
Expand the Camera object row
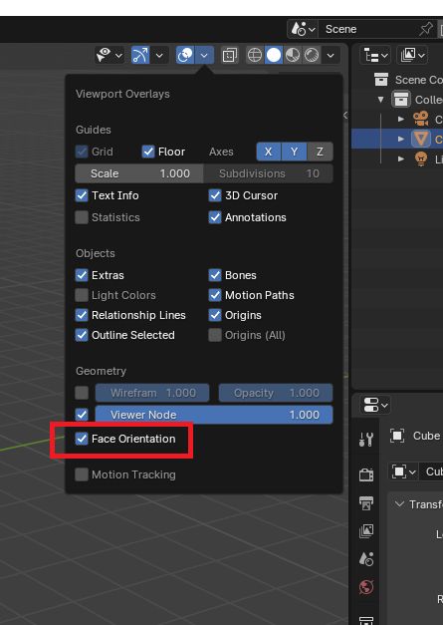(401, 119)
